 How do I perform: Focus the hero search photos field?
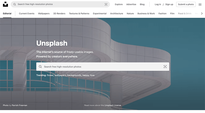[103, 66]
